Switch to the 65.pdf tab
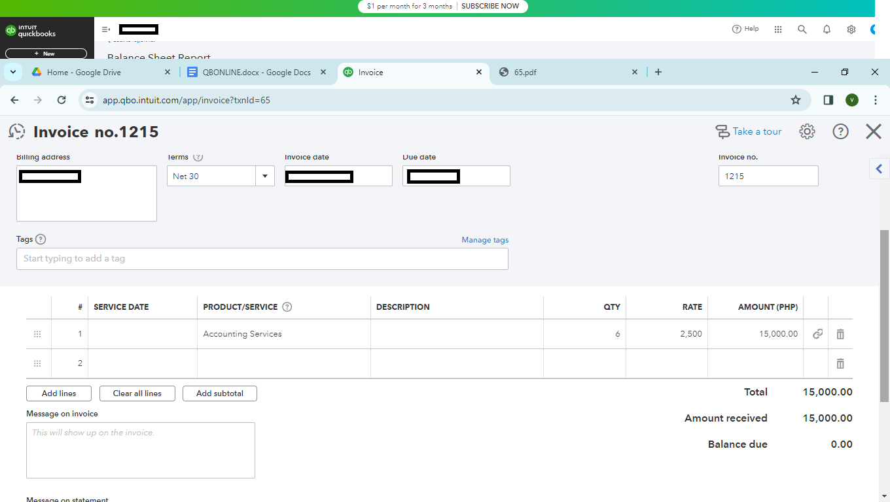This screenshot has height=502, width=890. [x=568, y=73]
